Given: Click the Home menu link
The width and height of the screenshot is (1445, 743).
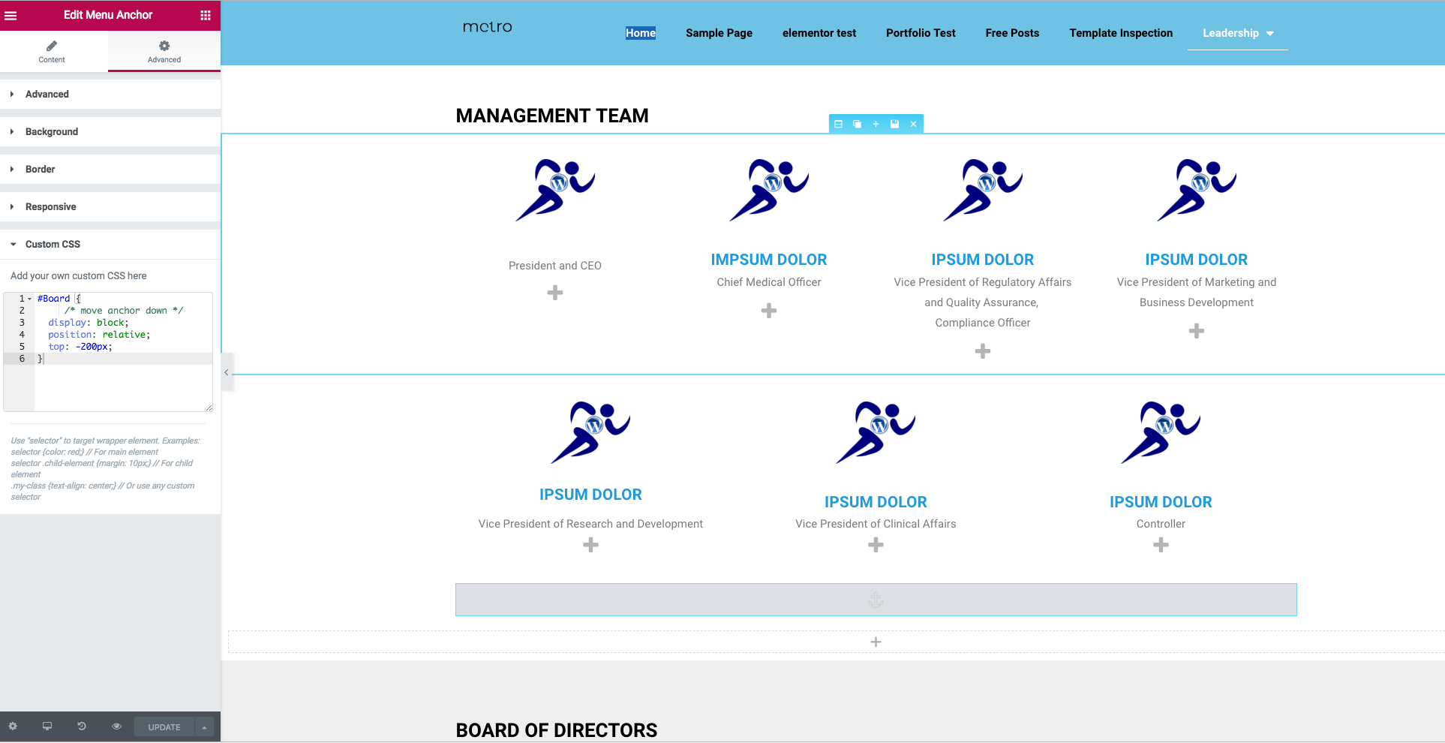Looking at the screenshot, I should [641, 33].
